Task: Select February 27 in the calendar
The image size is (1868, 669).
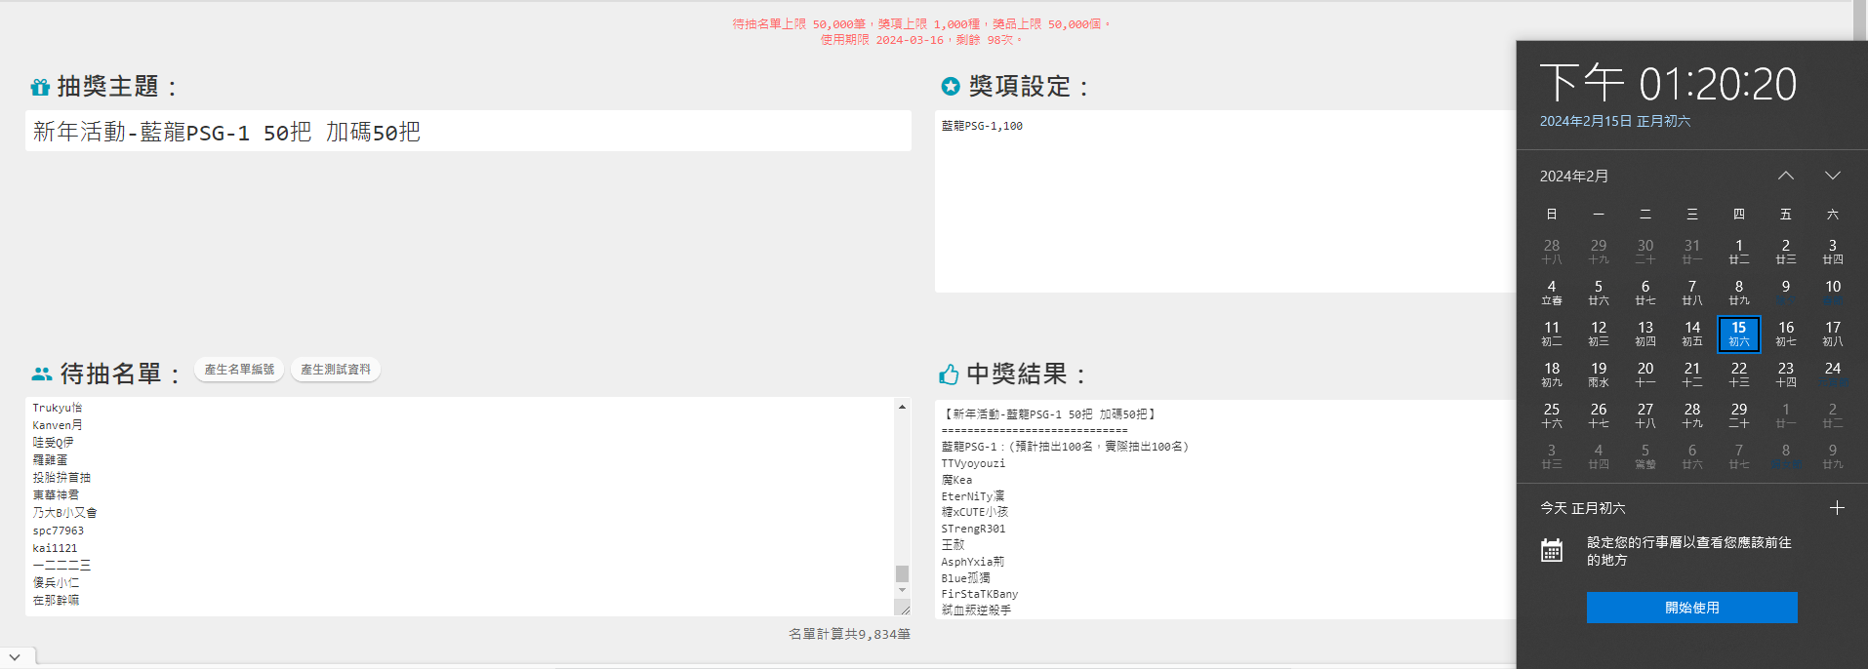Action: coord(1645,415)
